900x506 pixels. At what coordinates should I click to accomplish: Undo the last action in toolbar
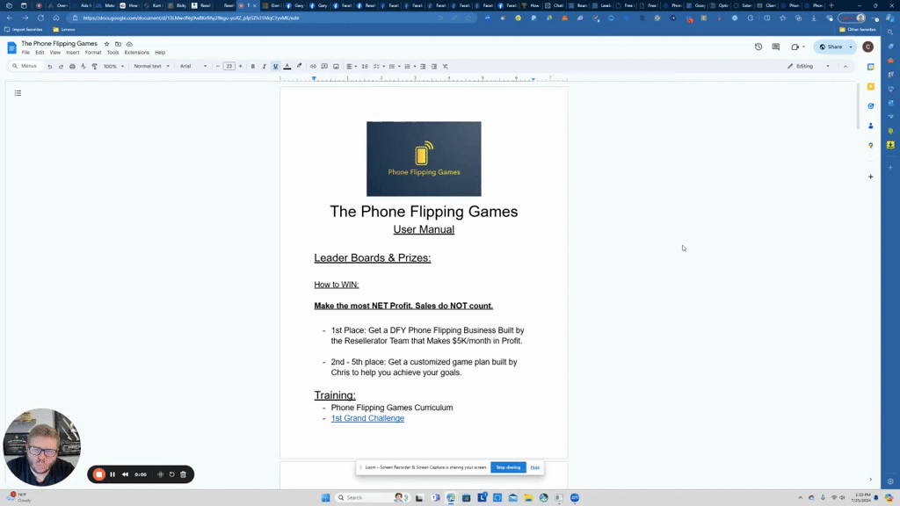click(50, 67)
